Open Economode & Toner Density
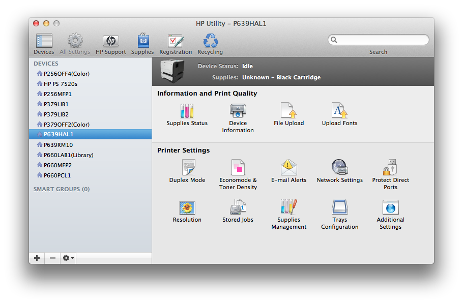Viewport: 463px width, 304px height. [238, 167]
